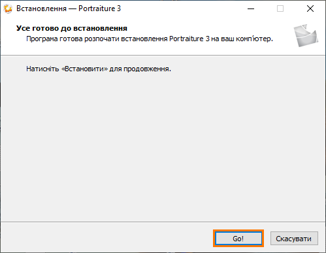This screenshot has height=253, width=326.
Task: Close the installer with the X button
Action: click(310, 8)
